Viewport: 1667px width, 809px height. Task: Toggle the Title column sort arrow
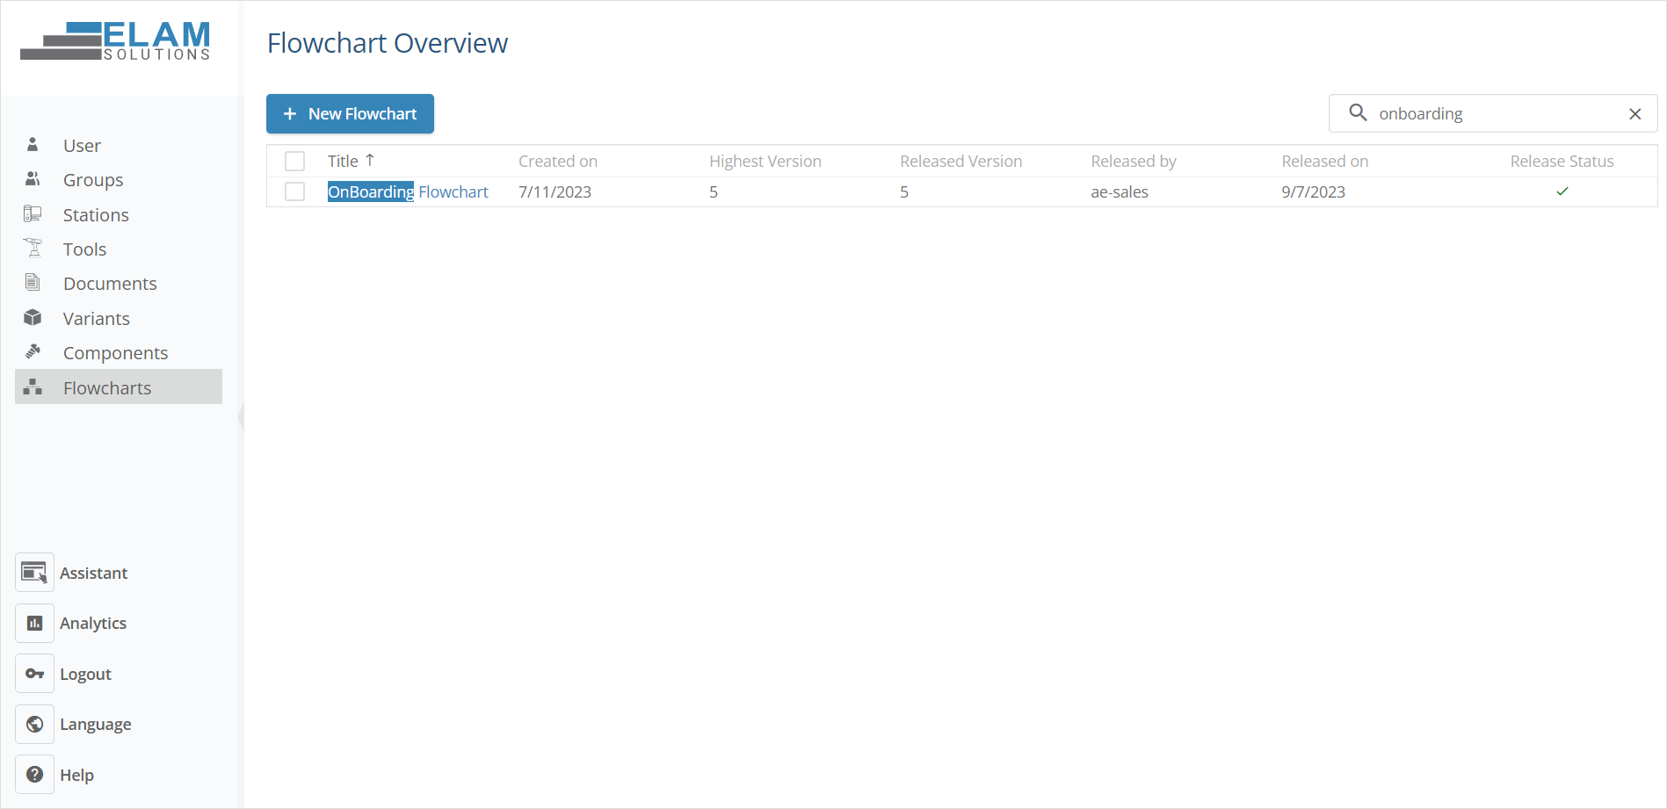pos(371,160)
